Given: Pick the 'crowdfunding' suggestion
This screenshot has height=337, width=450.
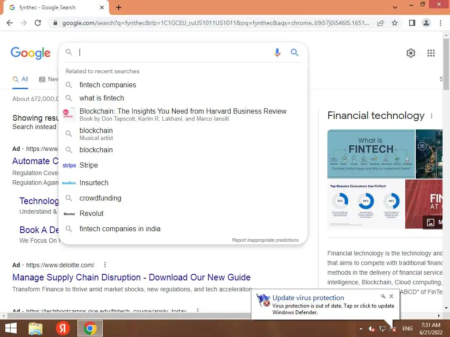Looking at the screenshot, I should (x=183, y=198).
